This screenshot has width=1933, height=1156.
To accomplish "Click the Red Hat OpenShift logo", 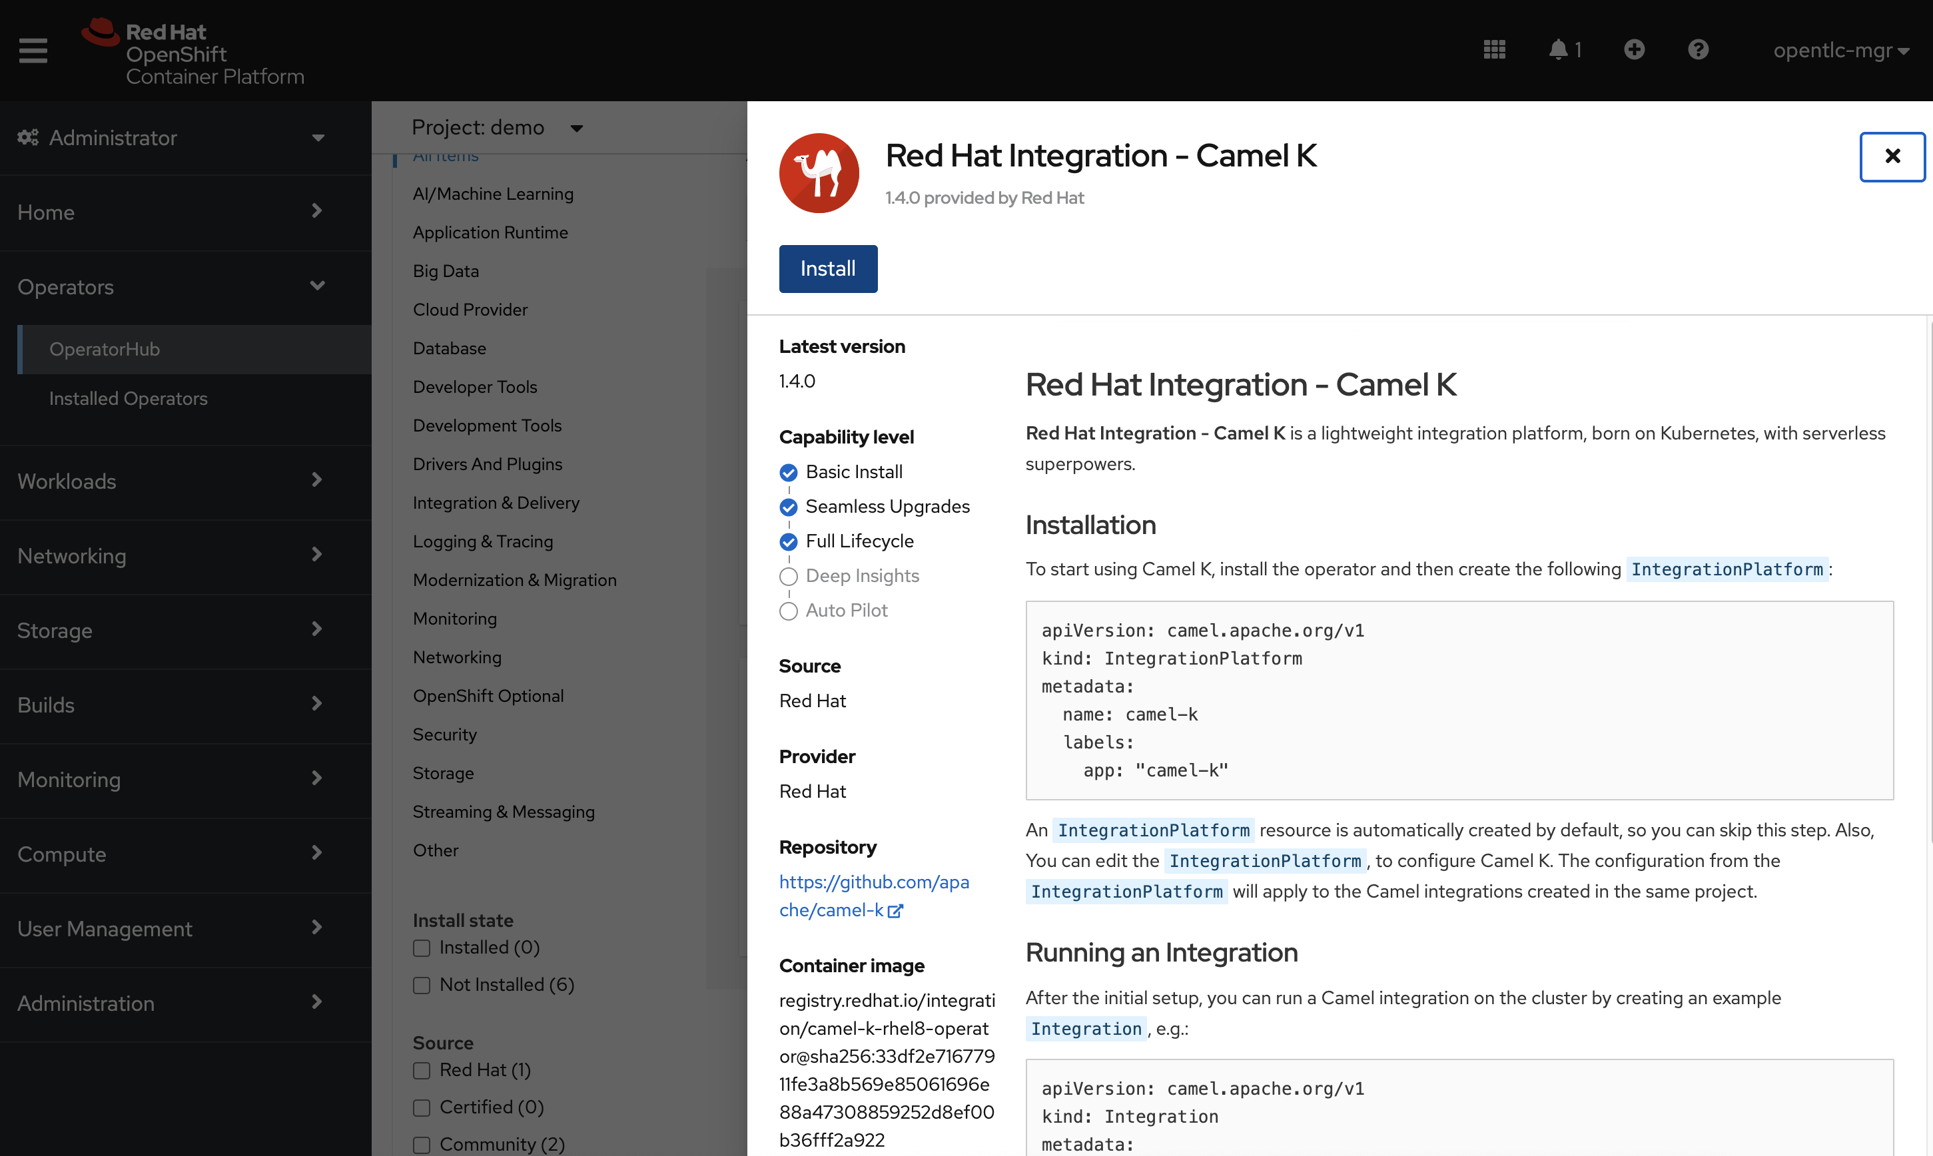I will pos(193,52).
